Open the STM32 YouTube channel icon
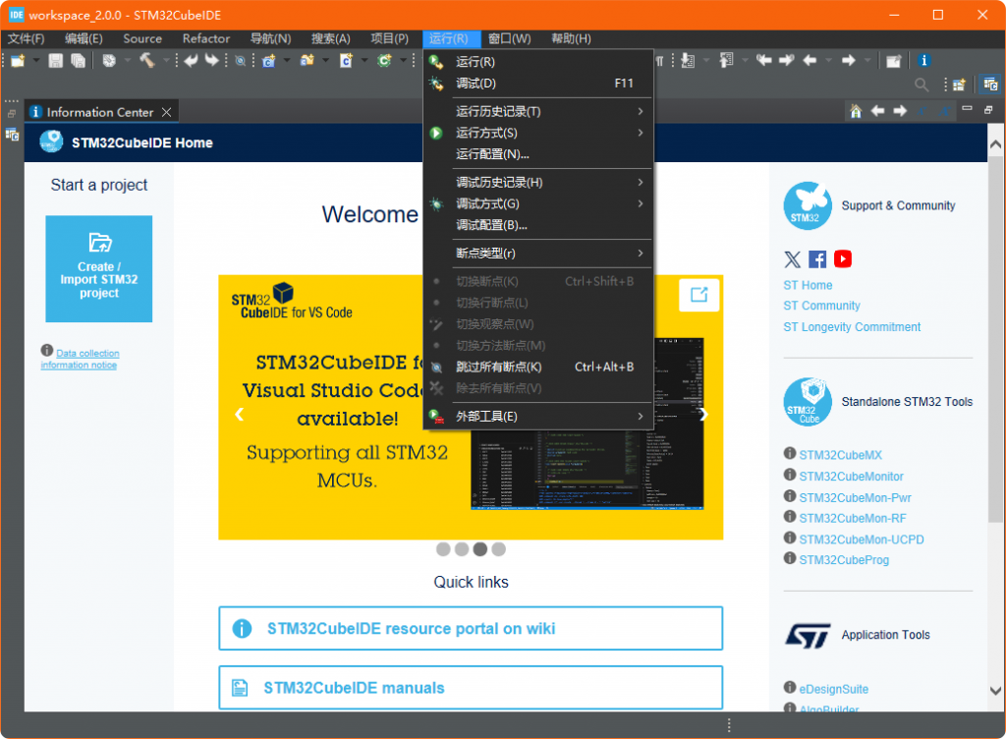The width and height of the screenshot is (1006, 739). pos(843,259)
